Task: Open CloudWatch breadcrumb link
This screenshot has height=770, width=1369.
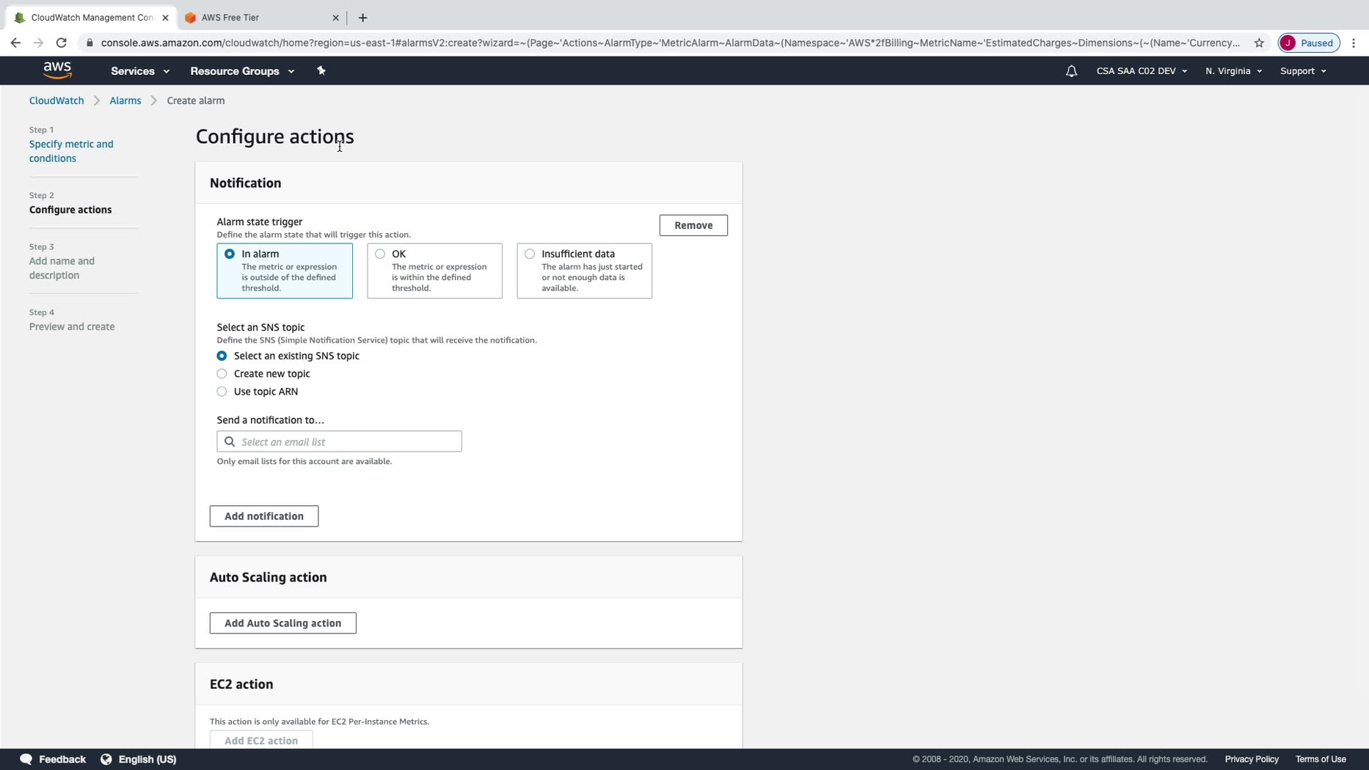Action: (x=56, y=100)
